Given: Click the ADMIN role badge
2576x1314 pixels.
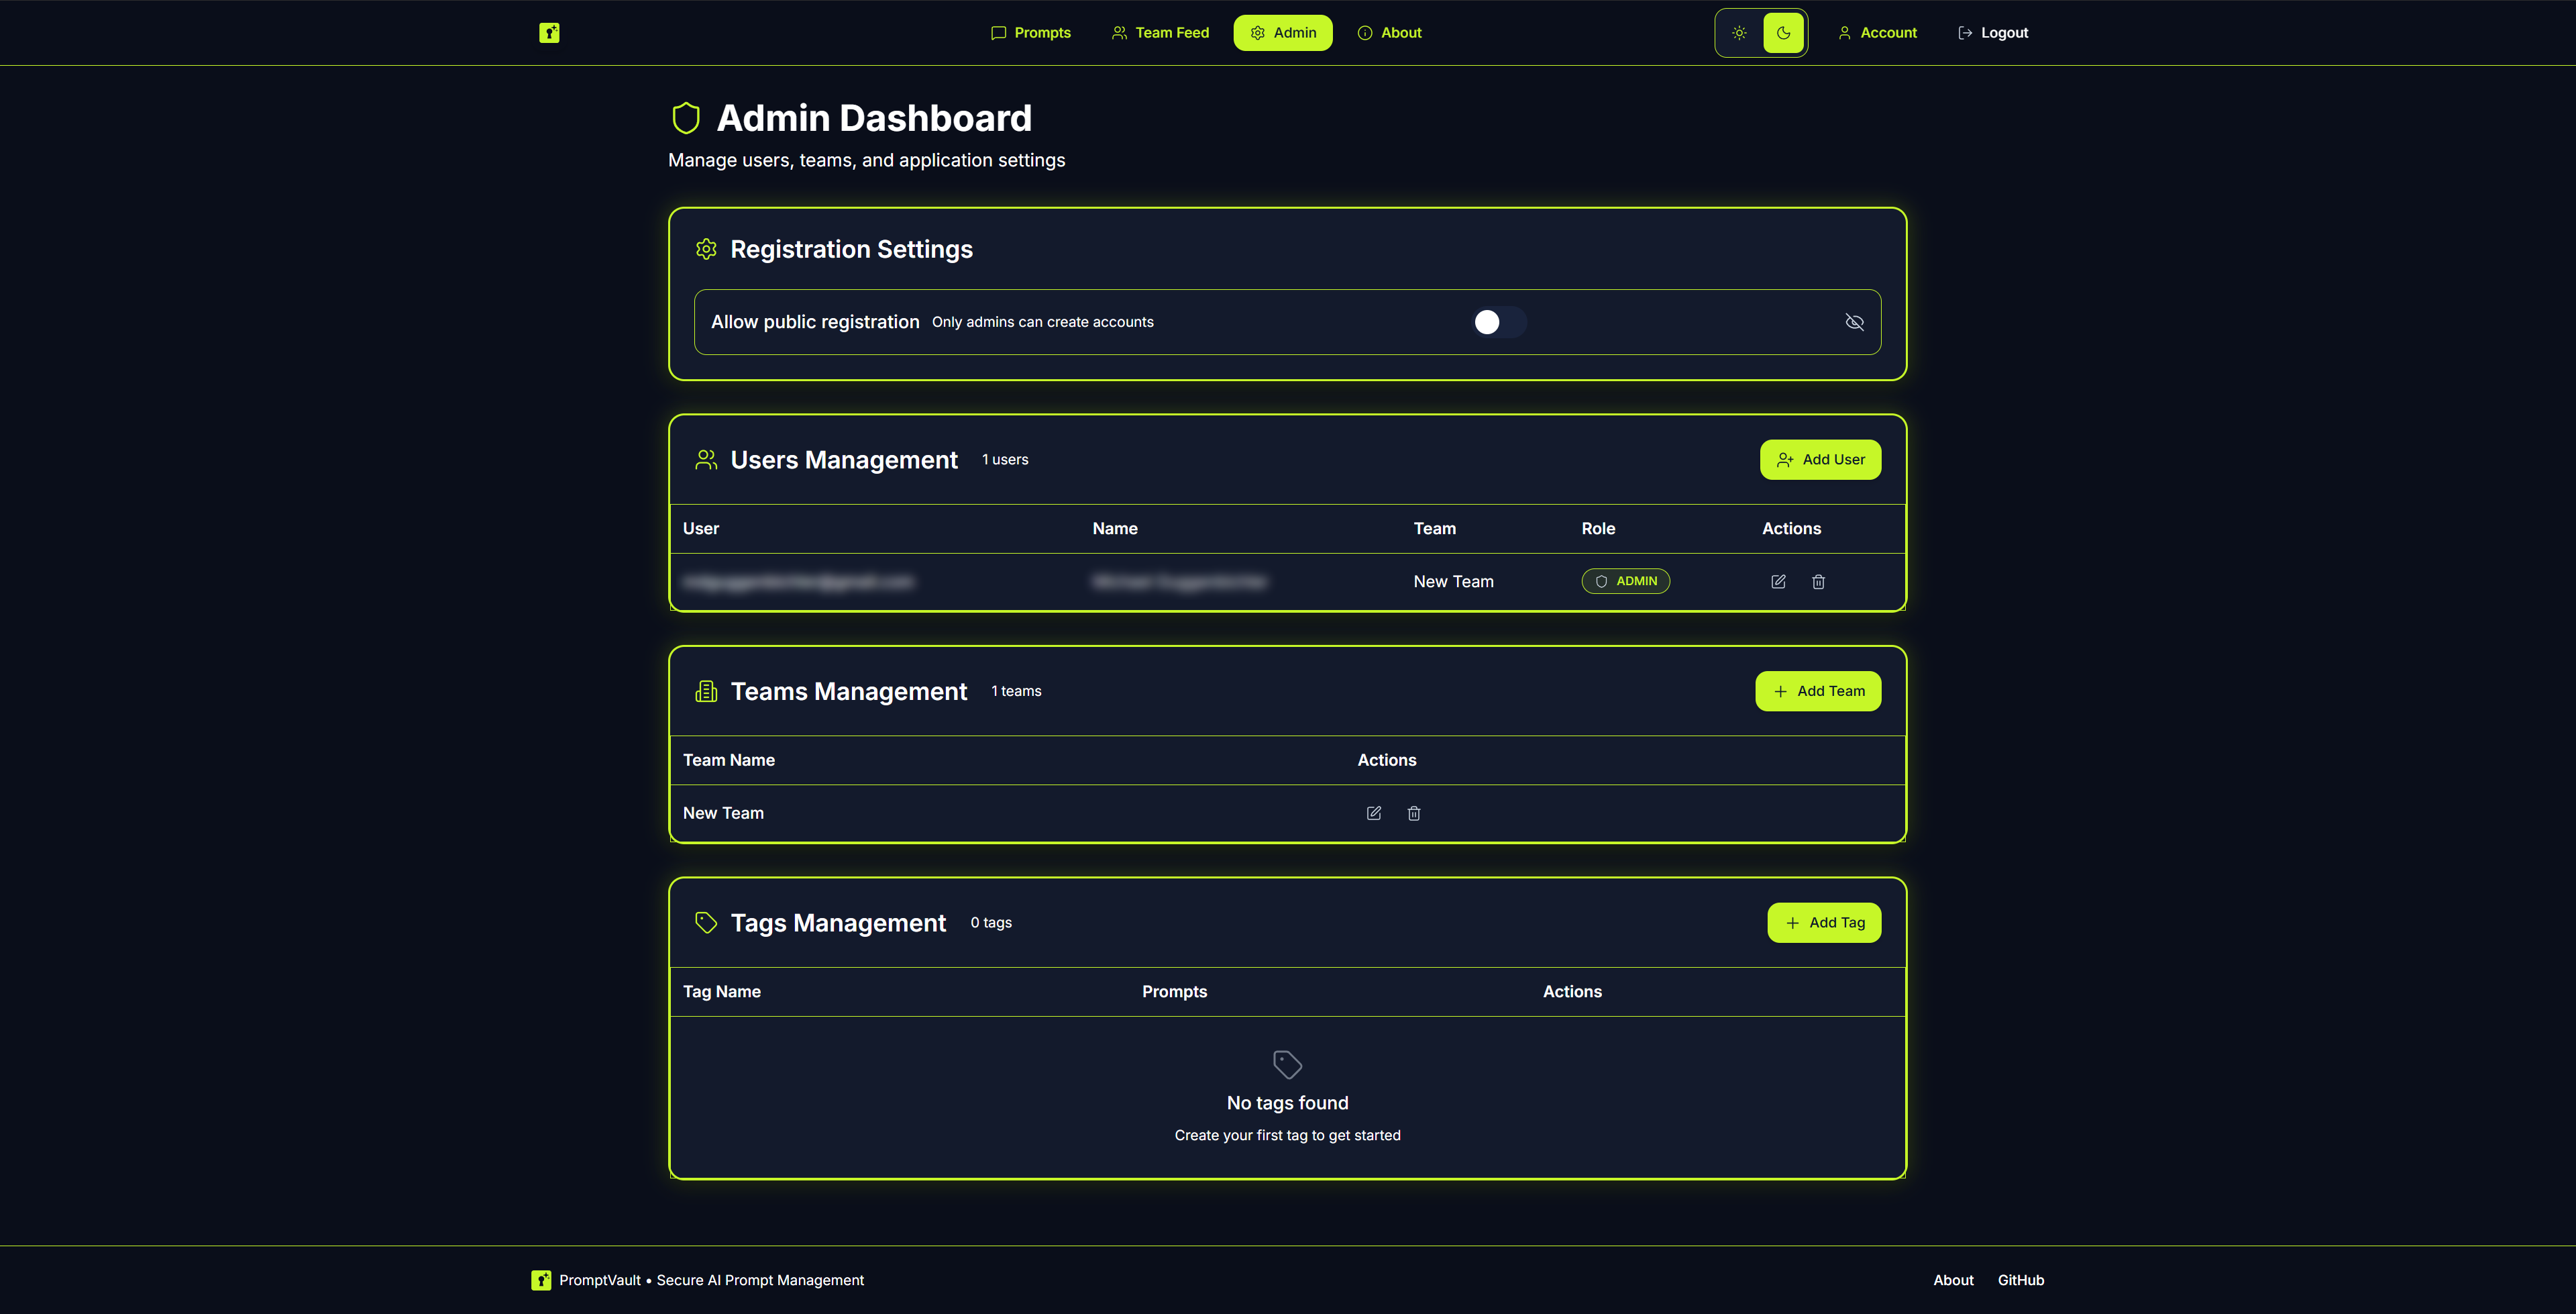Looking at the screenshot, I should coord(1625,581).
